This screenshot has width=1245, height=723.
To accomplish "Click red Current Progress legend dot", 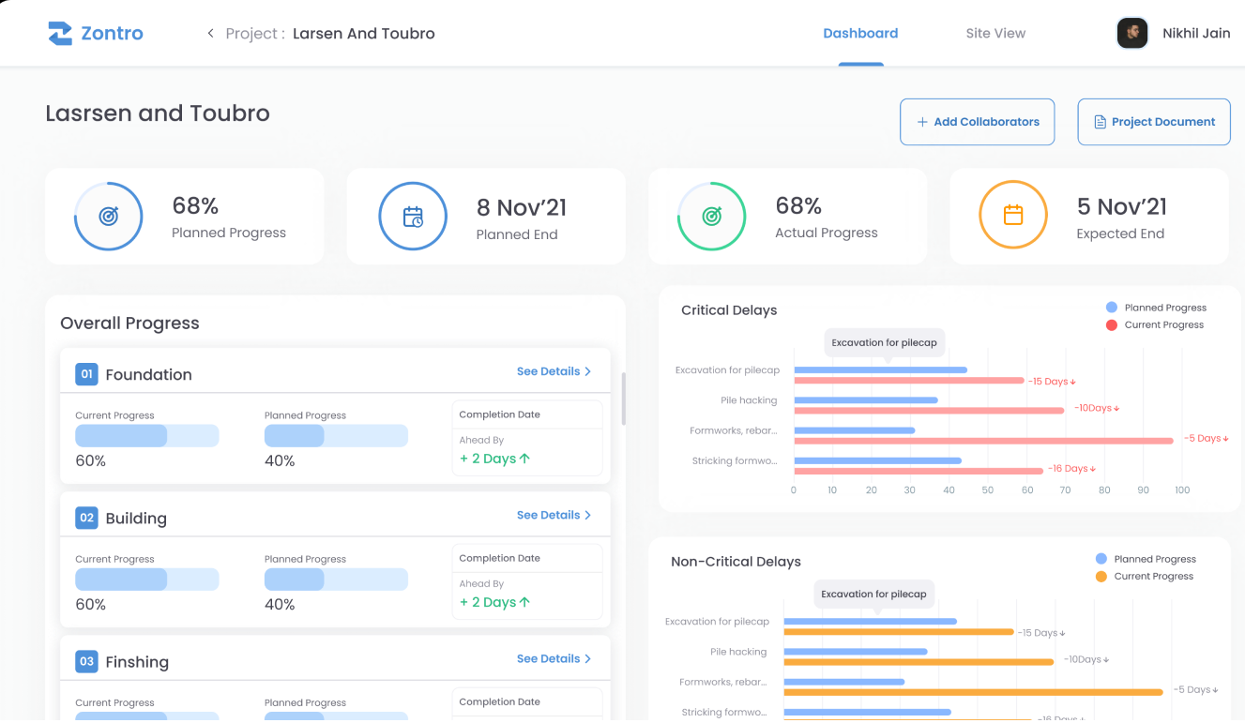I will 1112,324.
